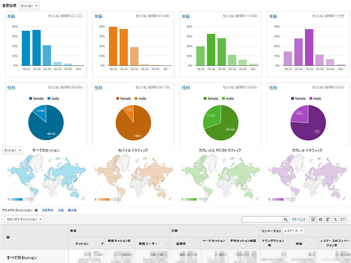Image resolution: width=351 pixels, height=263 pixels.
Task: Select 大陸 primary dimension
Action: point(61,210)
